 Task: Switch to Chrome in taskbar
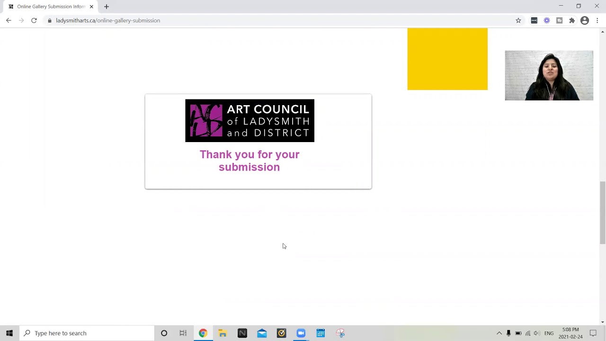(203, 333)
